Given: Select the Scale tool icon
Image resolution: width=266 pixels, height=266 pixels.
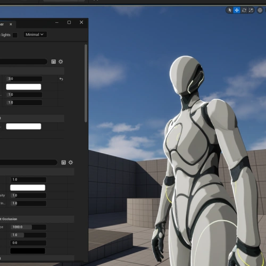Looking at the screenshot, I should coord(251,10).
